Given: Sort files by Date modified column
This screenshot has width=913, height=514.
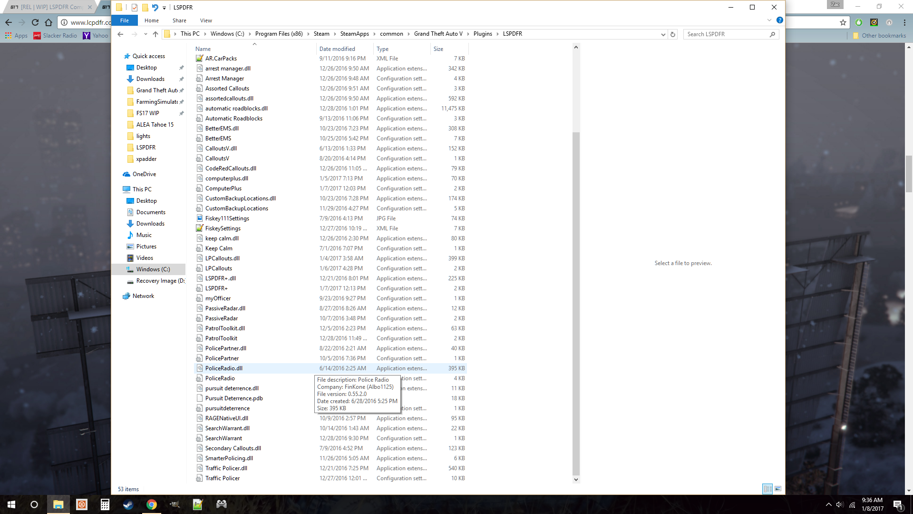Looking at the screenshot, I should pyautogui.click(x=337, y=49).
